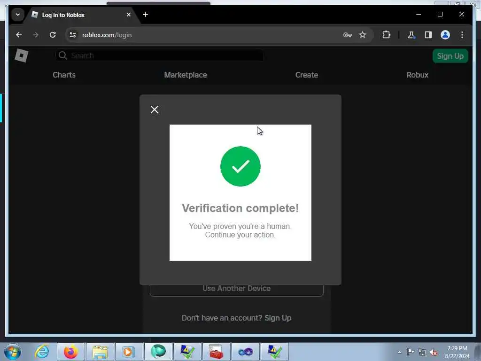Click the green verification checkmark icon
The image size is (481, 361).
pyautogui.click(x=240, y=166)
